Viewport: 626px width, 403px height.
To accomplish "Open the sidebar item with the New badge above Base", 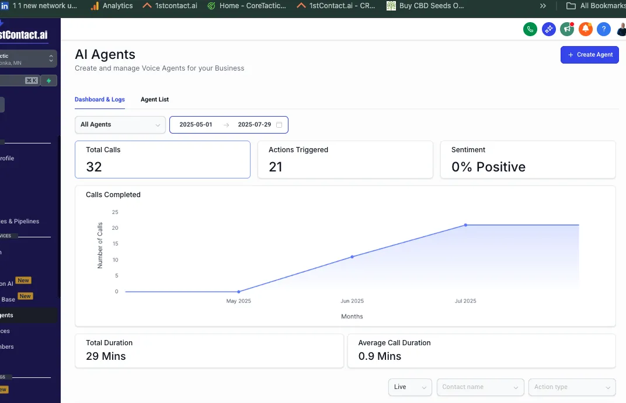I will coord(16,283).
